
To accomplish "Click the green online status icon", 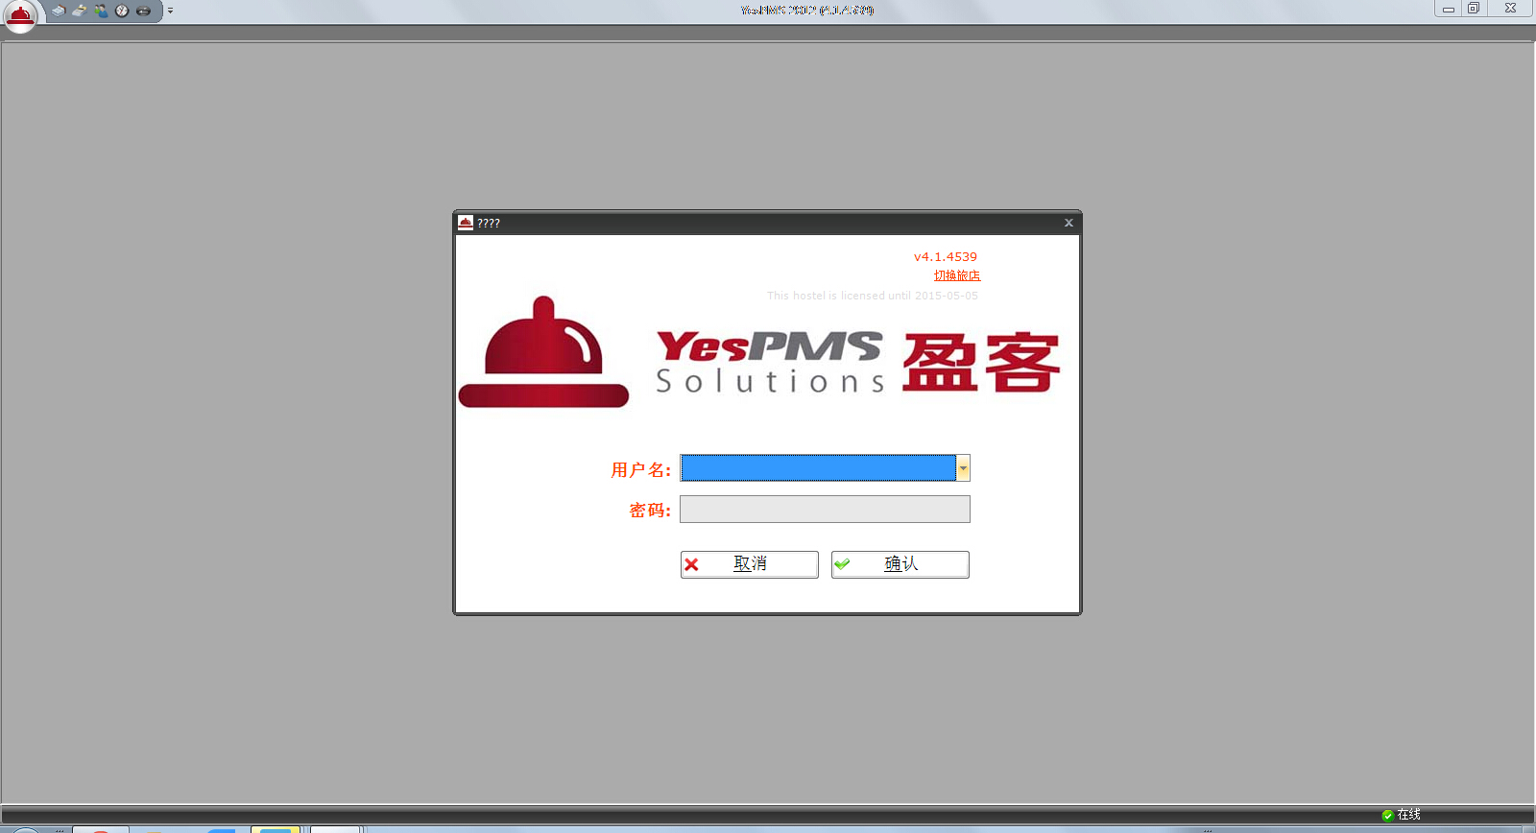I will [1387, 815].
